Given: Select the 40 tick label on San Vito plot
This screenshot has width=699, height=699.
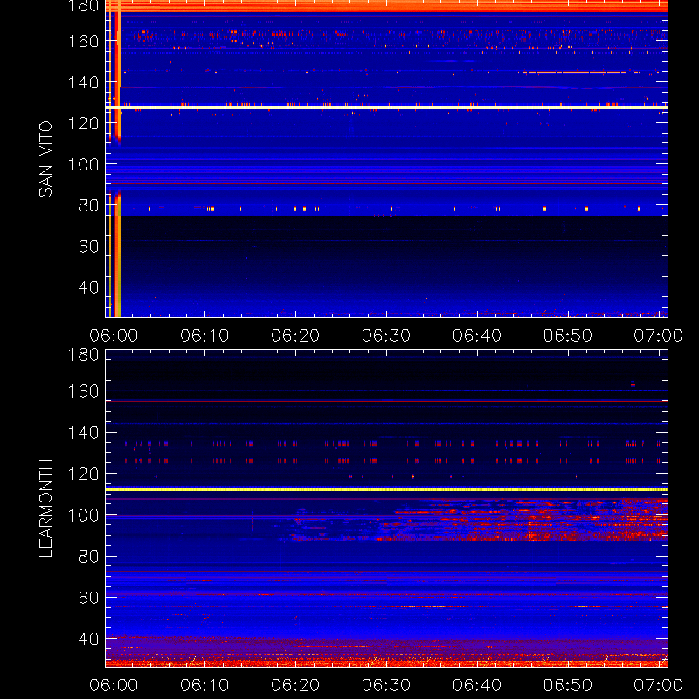Looking at the screenshot, I should [88, 287].
